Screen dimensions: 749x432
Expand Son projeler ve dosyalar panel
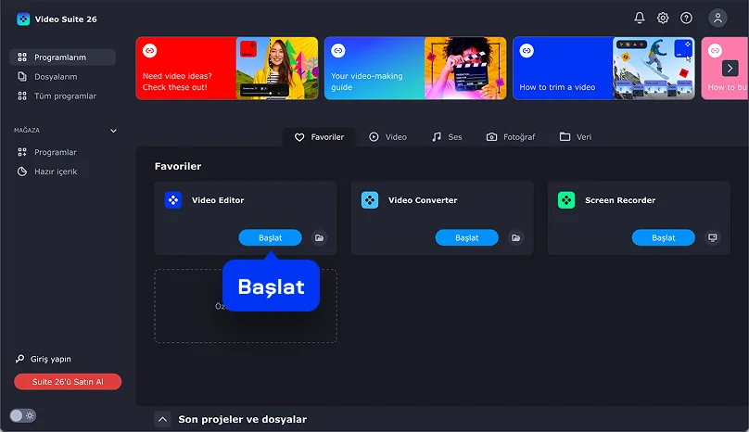[162, 419]
